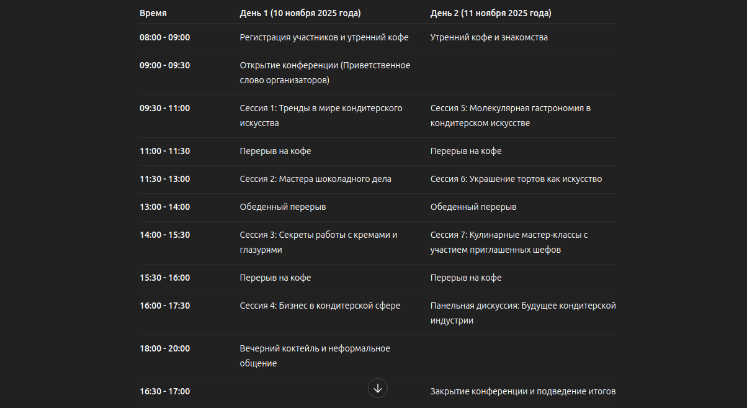Click "Сессия 5: Молекулярная гастрономия" cell
The image size is (747, 408).
tap(510, 116)
